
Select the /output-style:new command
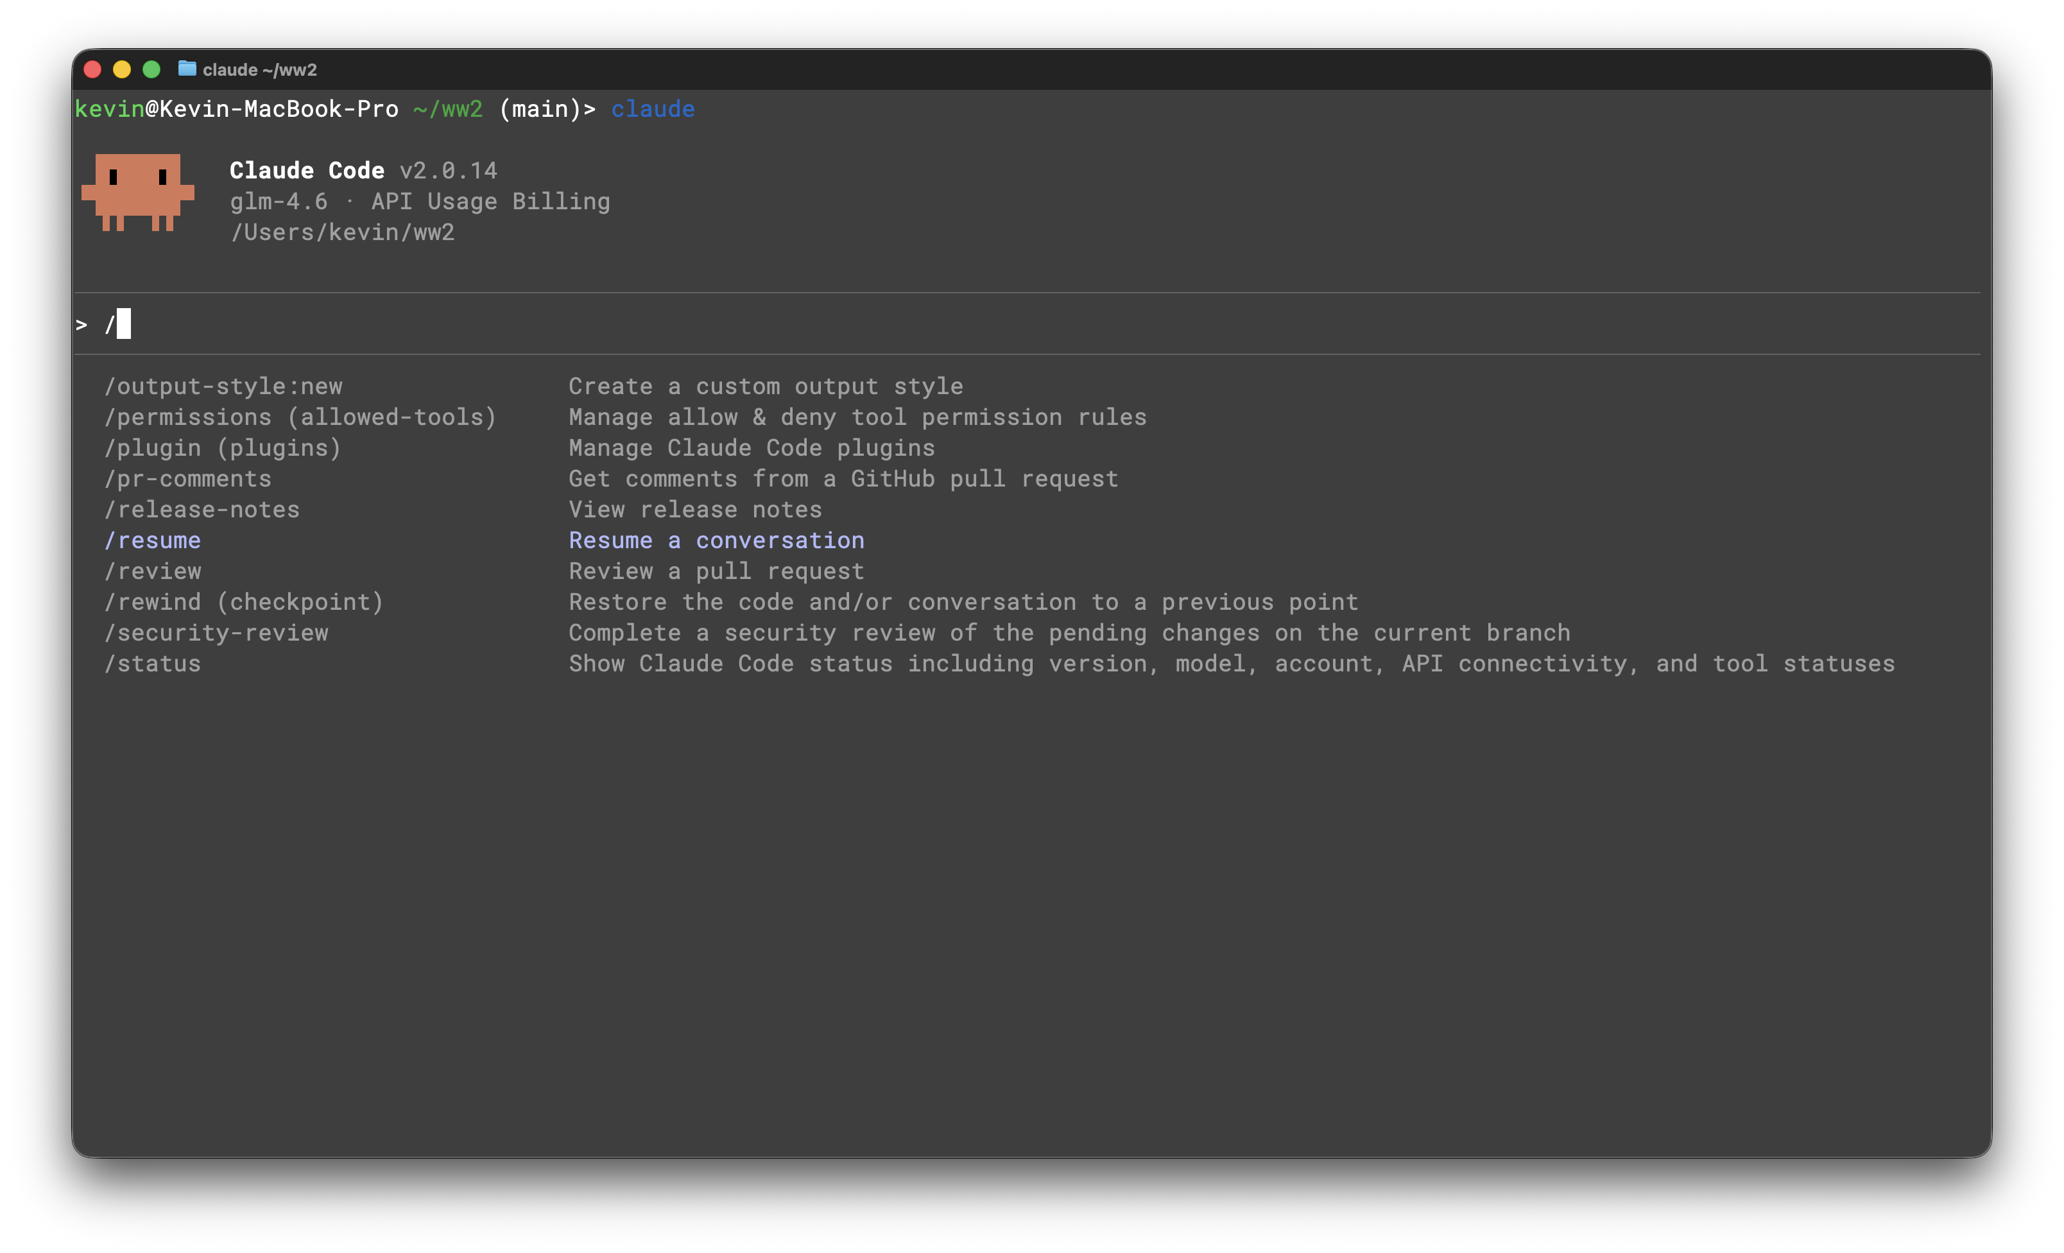(x=223, y=386)
